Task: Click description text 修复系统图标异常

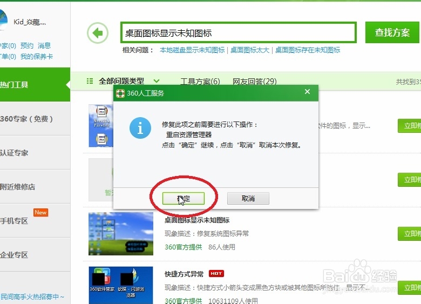Action: pyautogui.click(x=223, y=234)
